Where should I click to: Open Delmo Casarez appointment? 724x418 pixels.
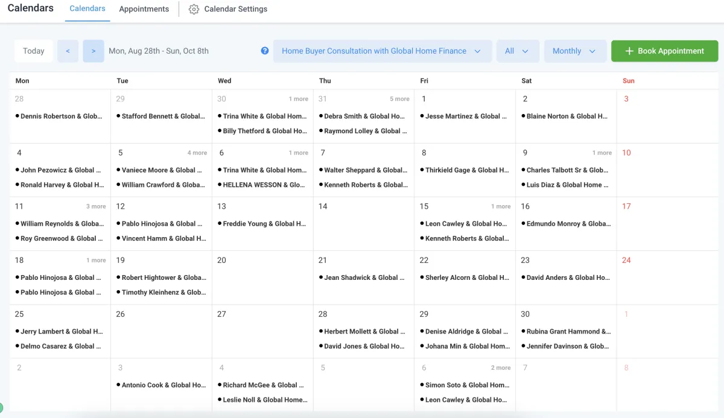pos(59,346)
